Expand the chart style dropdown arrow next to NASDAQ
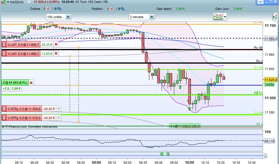Screen dimensions: 279x164 pos(8,2)
